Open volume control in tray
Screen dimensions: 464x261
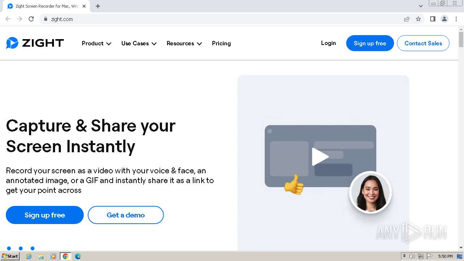tap(412, 256)
